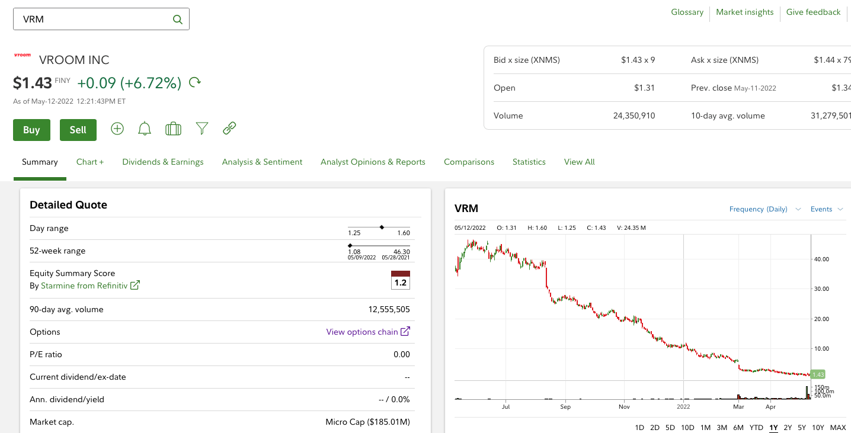Set chart range to 5D
Screen dimensions: 851x433
pos(670,428)
